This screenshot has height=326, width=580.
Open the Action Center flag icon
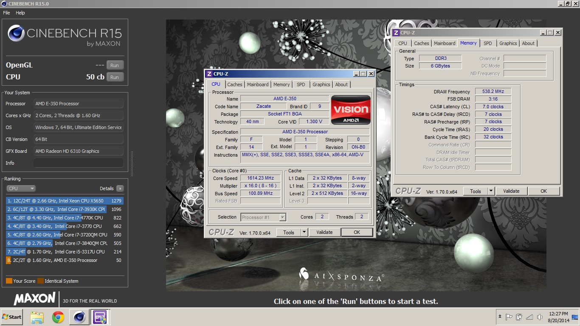click(x=509, y=317)
